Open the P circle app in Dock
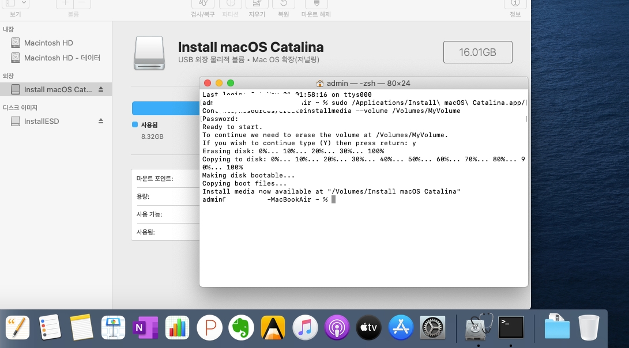This screenshot has width=629, height=348. click(x=209, y=327)
